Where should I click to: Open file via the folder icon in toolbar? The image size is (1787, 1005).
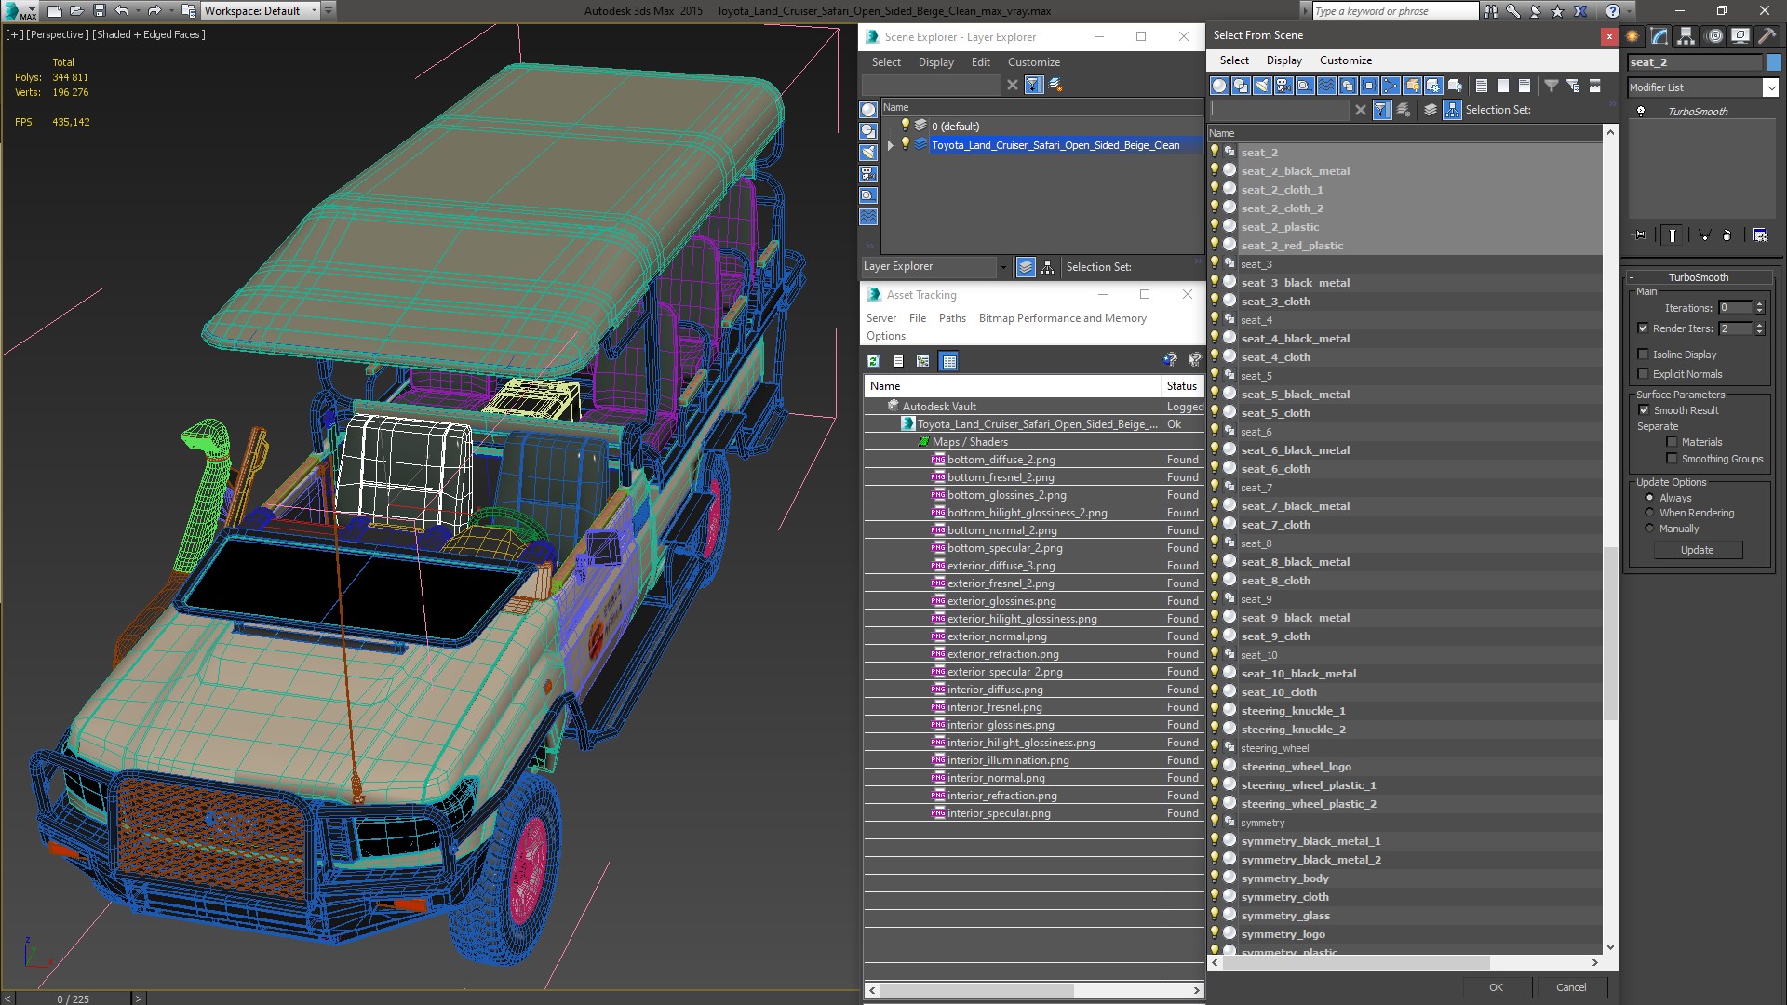pyautogui.click(x=76, y=11)
